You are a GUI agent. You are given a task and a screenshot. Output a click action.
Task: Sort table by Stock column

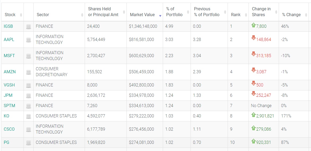[x=10, y=15]
